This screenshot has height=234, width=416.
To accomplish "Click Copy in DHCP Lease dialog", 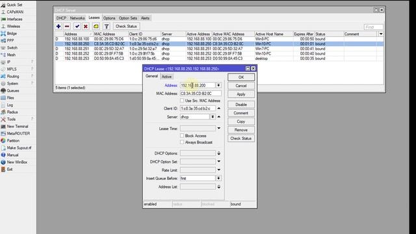I will [241, 122].
